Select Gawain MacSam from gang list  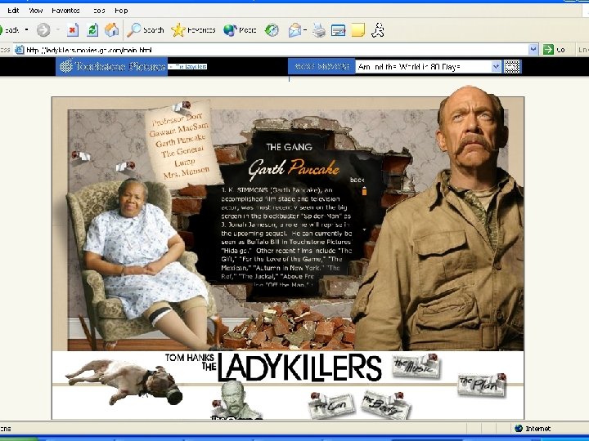[178, 130]
